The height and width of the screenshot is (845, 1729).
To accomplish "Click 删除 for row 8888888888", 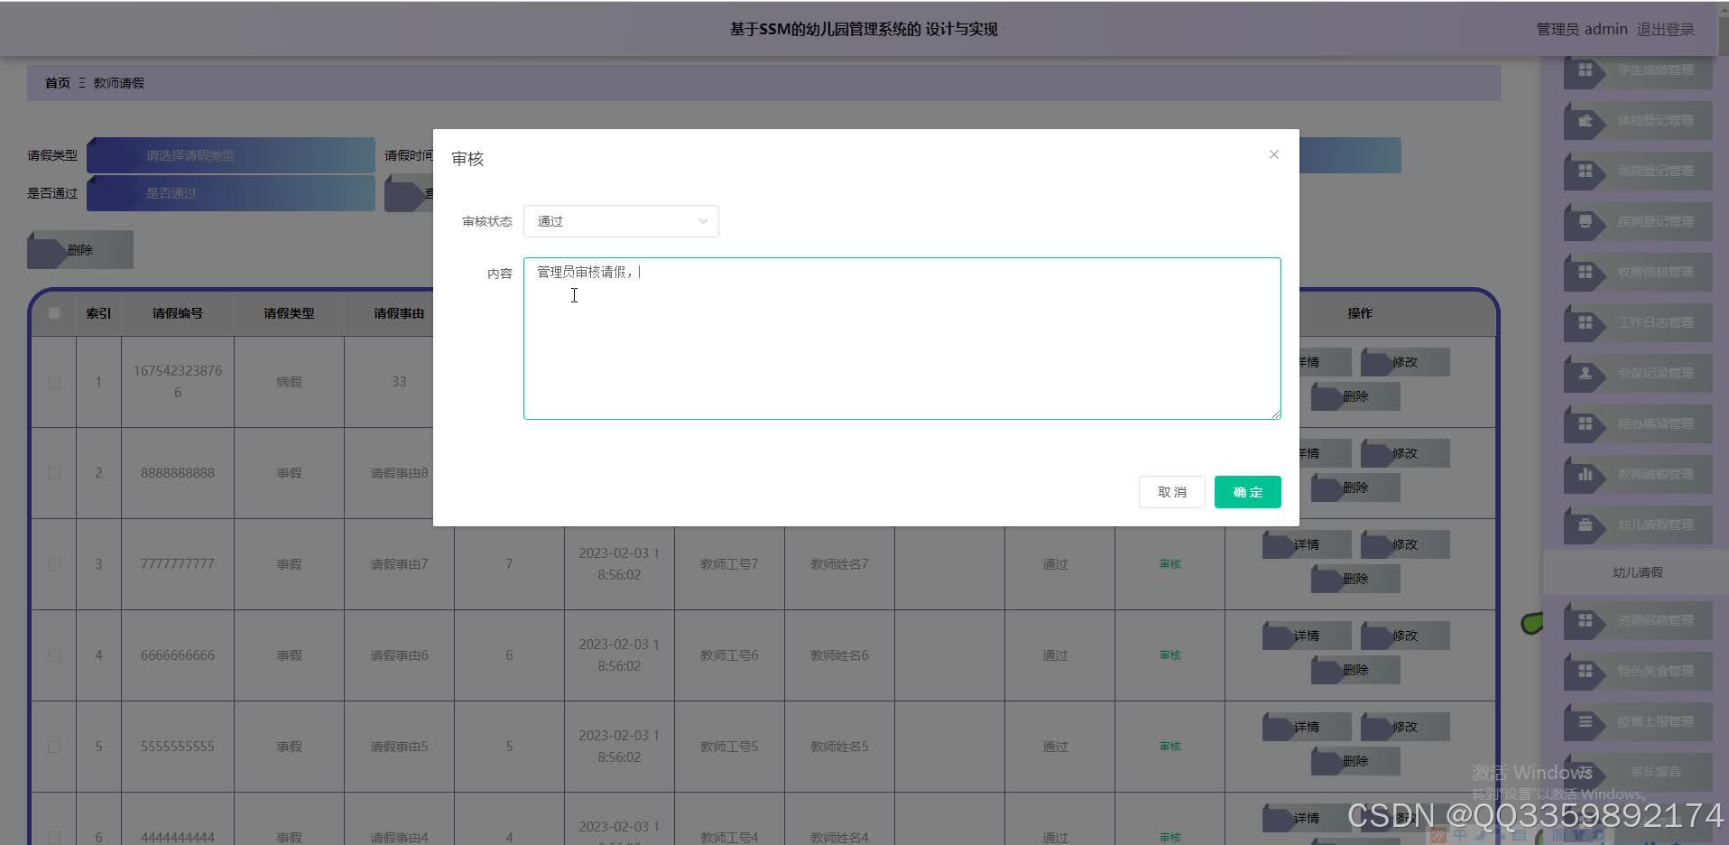I will pos(1355,487).
